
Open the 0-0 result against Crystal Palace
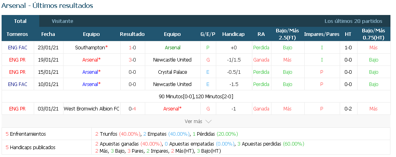pyautogui.click(x=133, y=72)
